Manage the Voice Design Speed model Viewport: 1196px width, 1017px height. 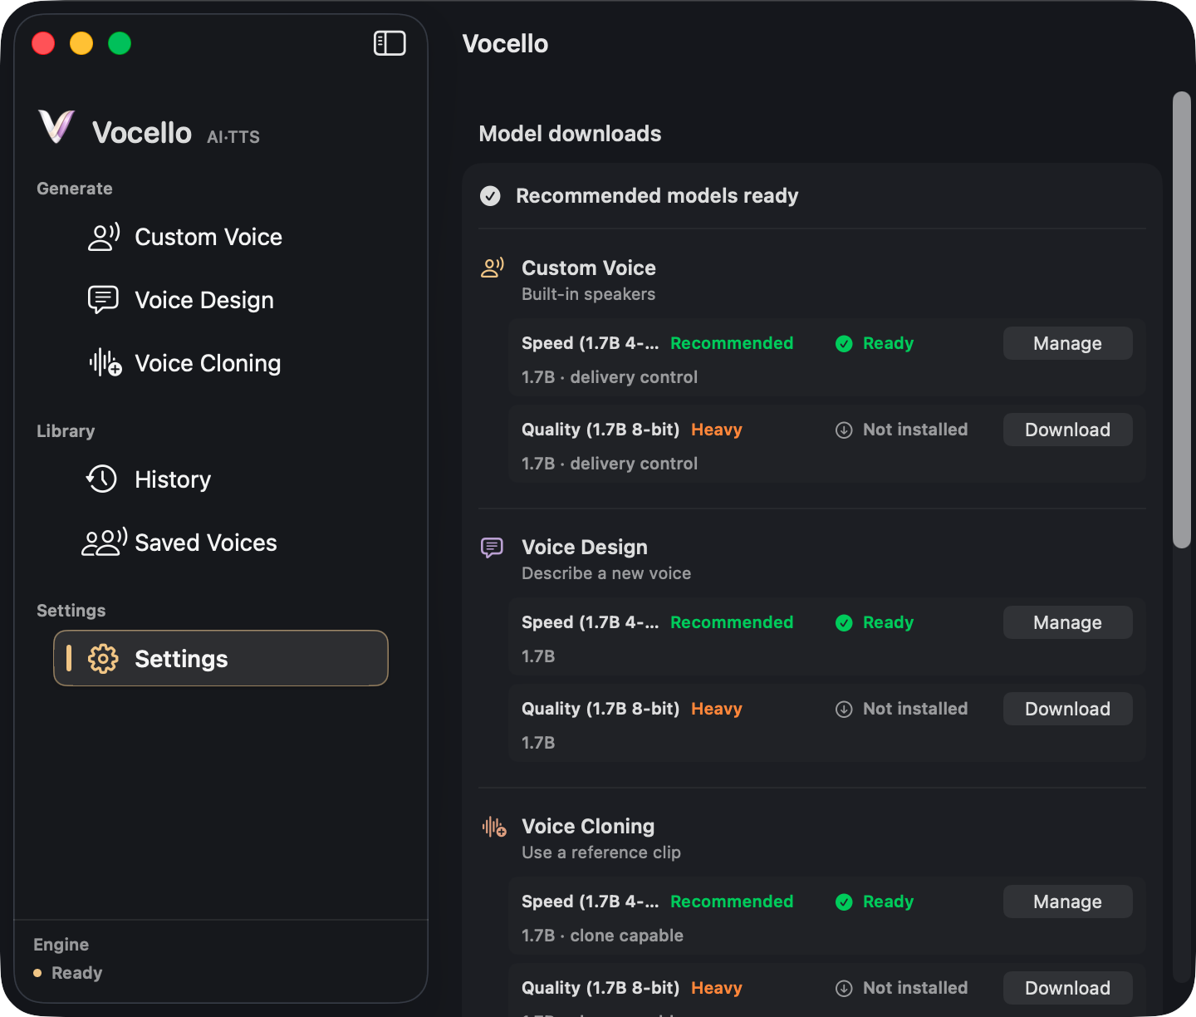coord(1067,622)
